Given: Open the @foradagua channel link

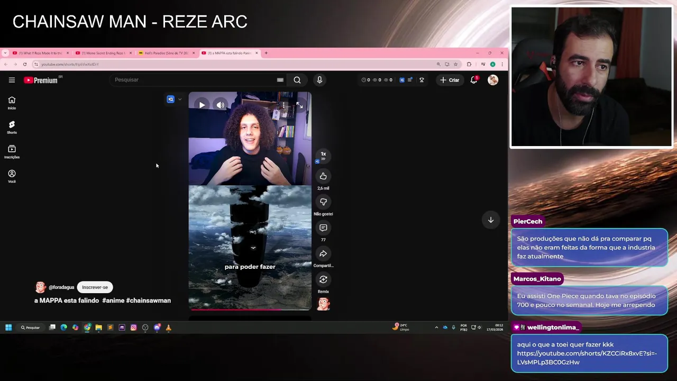Looking at the screenshot, I should pyautogui.click(x=61, y=287).
